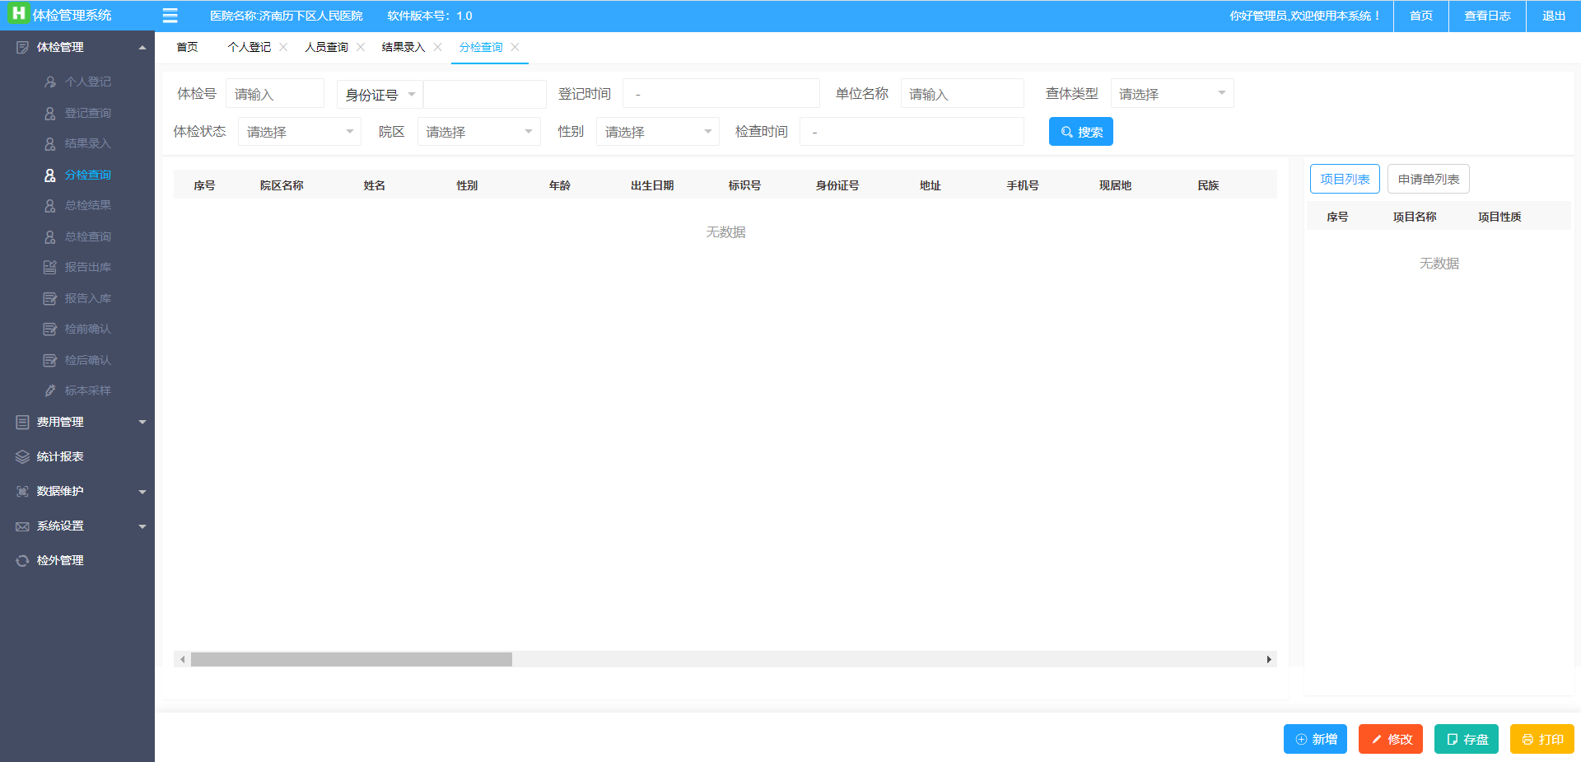Click the blue 搜索 button

click(1080, 132)
